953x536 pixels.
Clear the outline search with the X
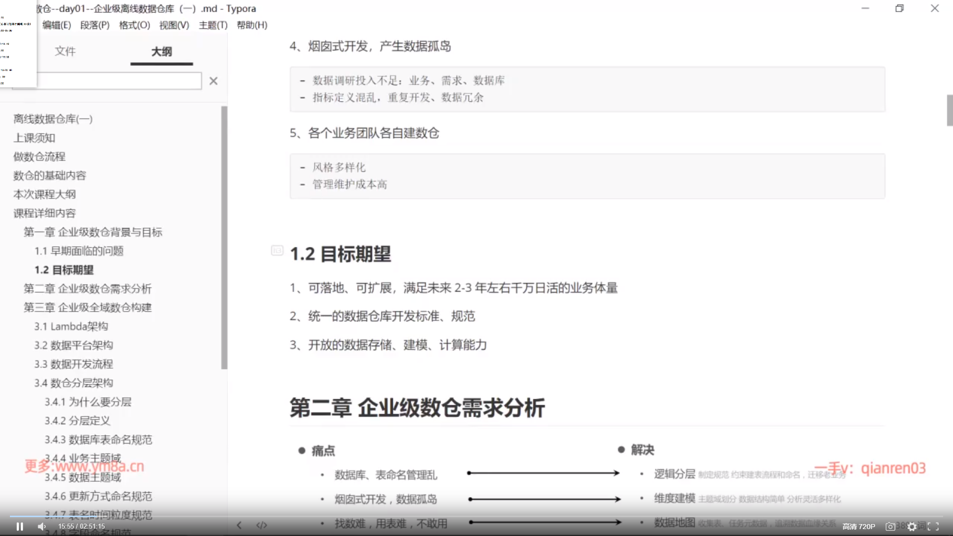click(213, 81)
